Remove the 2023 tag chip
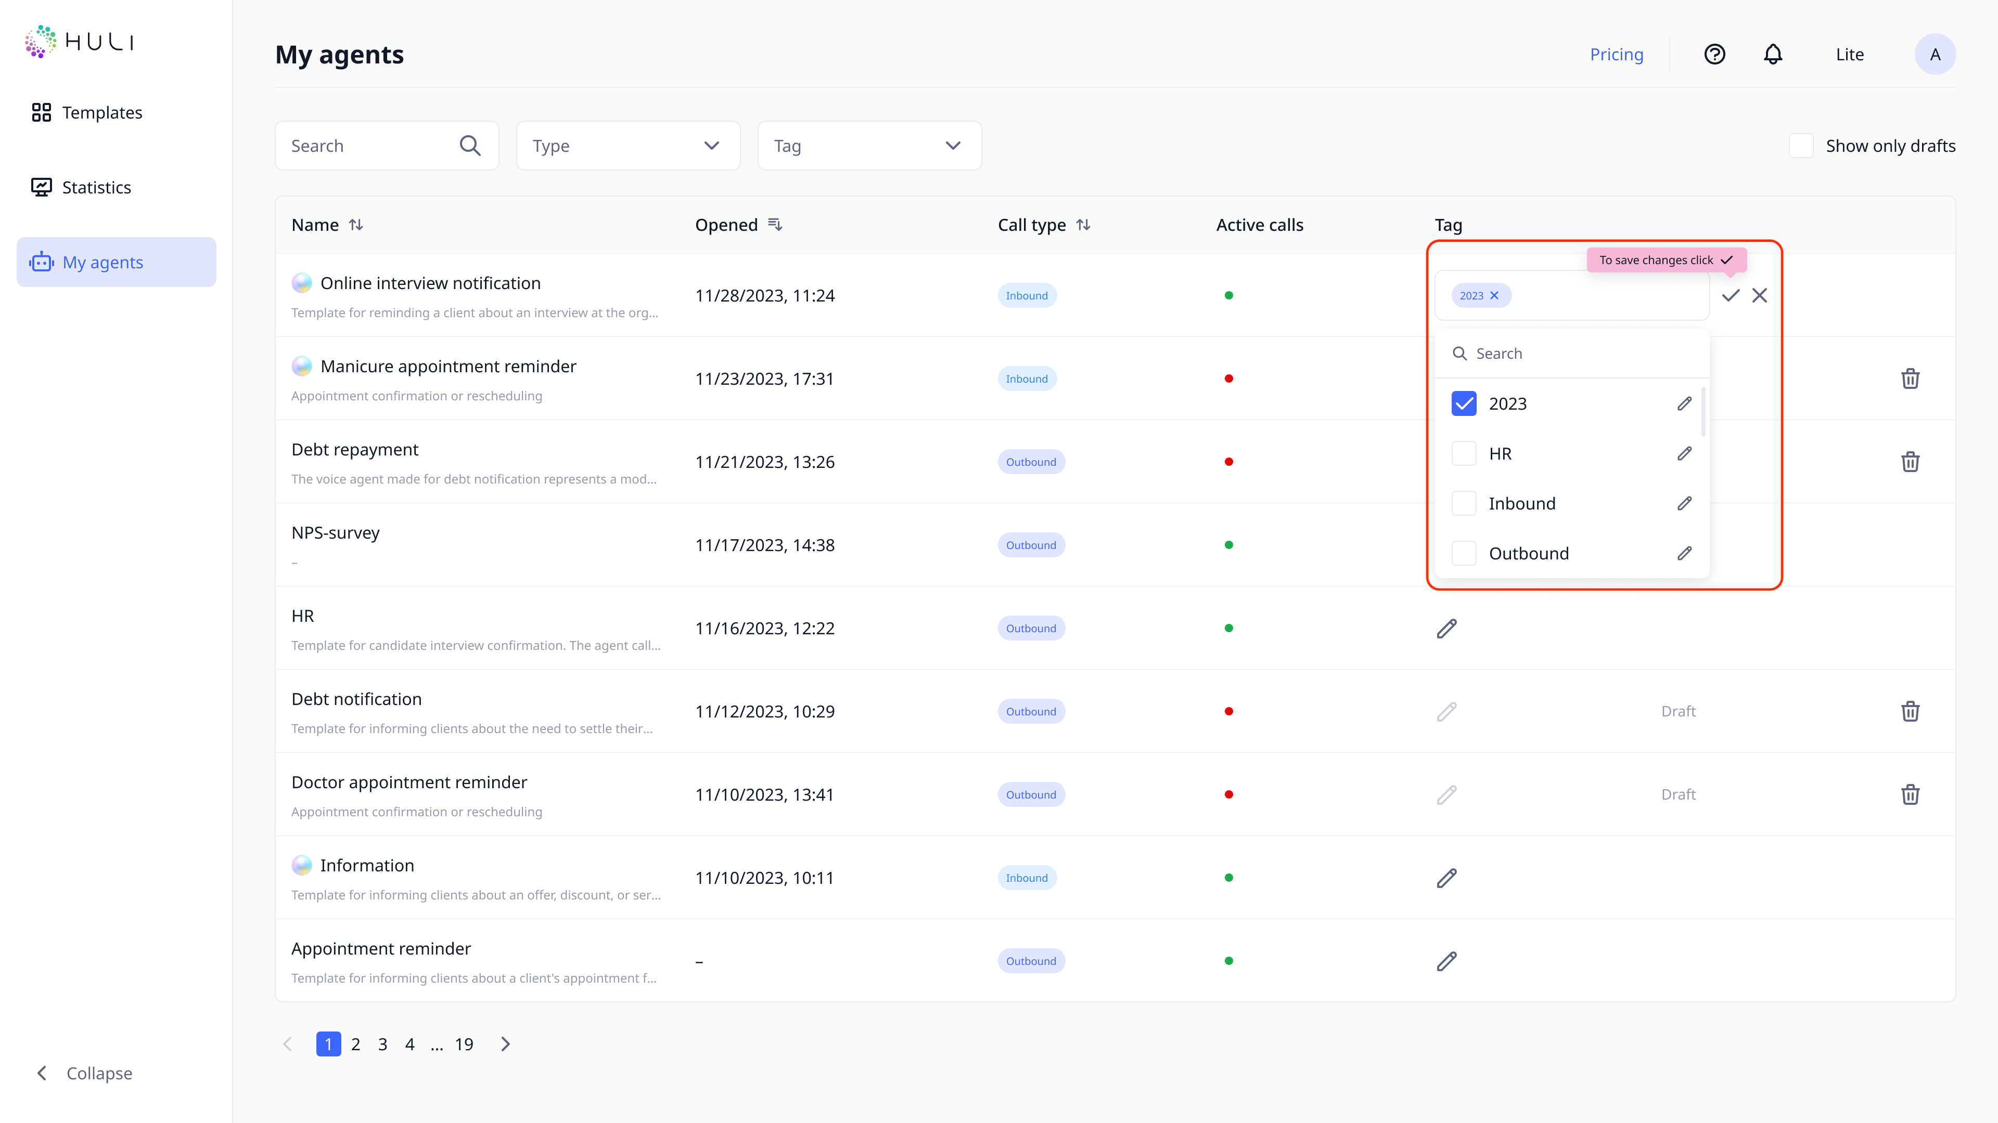This screenshot has width=1998, height=1123. click(1494, 295)
